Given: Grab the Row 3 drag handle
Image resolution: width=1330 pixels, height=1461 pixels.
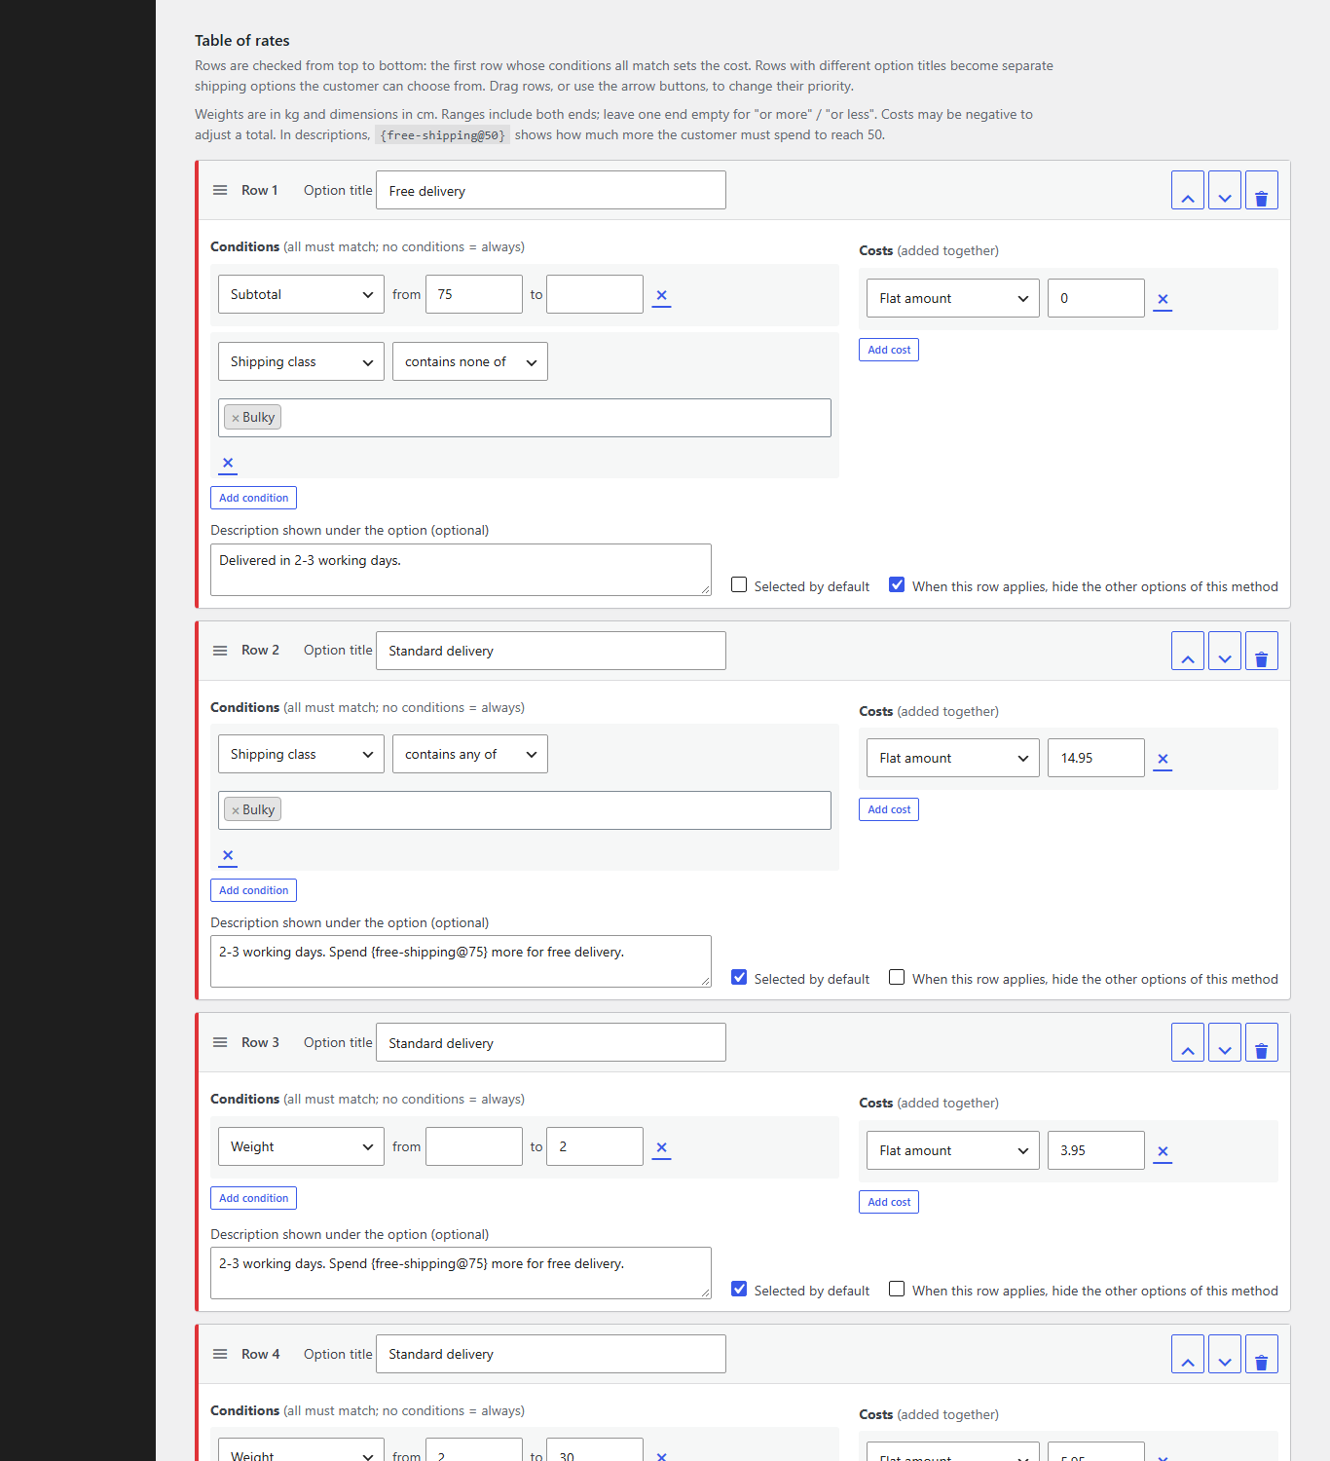Looking at the screenshot, I should click(x=220, y=1042).
